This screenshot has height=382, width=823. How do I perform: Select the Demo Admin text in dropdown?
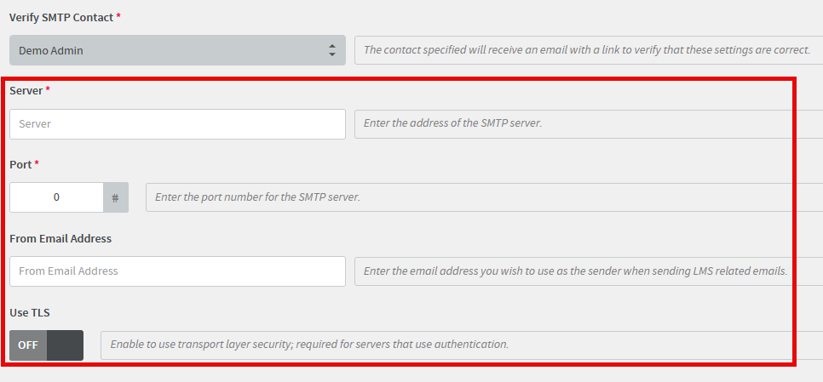pos(51,51)
